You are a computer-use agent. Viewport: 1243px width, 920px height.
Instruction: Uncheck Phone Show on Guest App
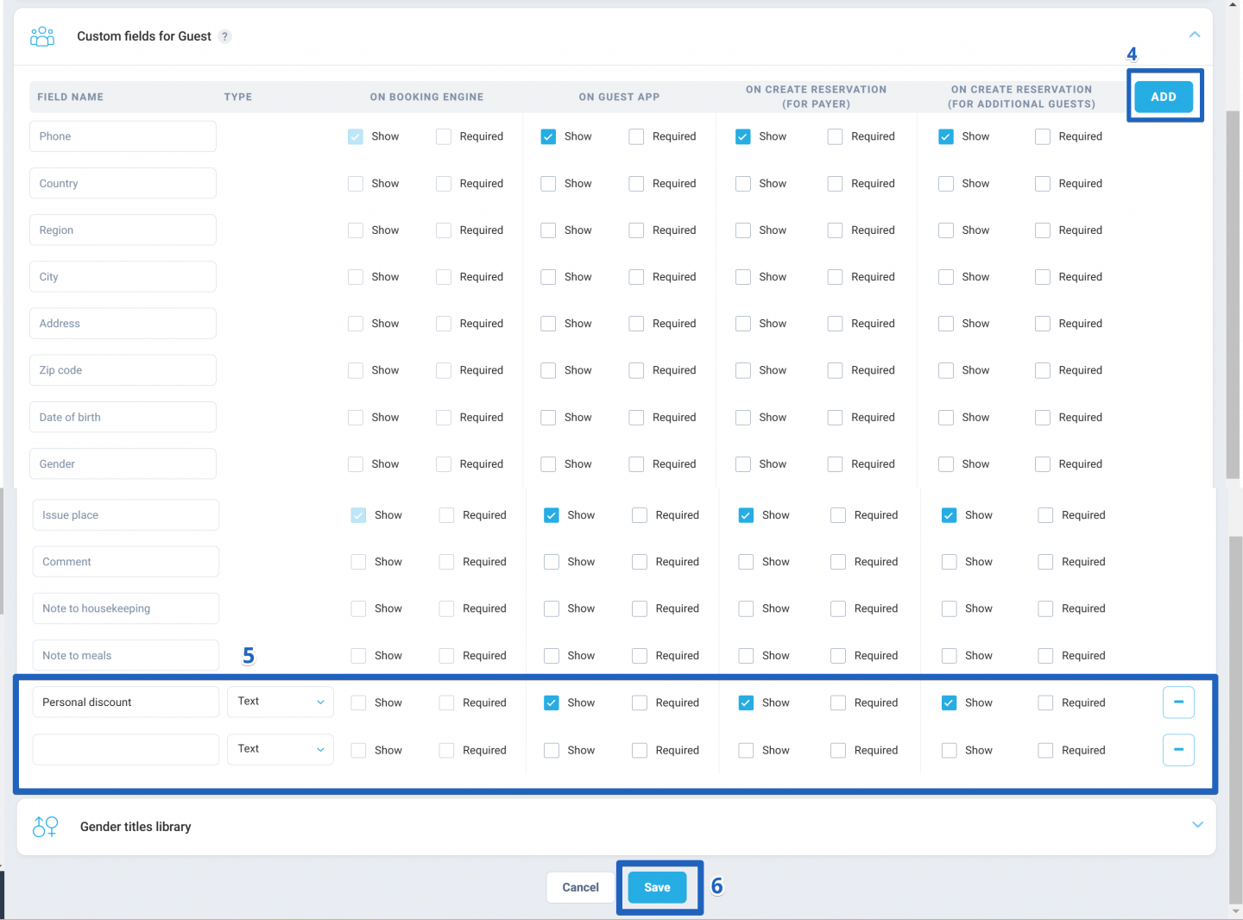tap(548, 136)
